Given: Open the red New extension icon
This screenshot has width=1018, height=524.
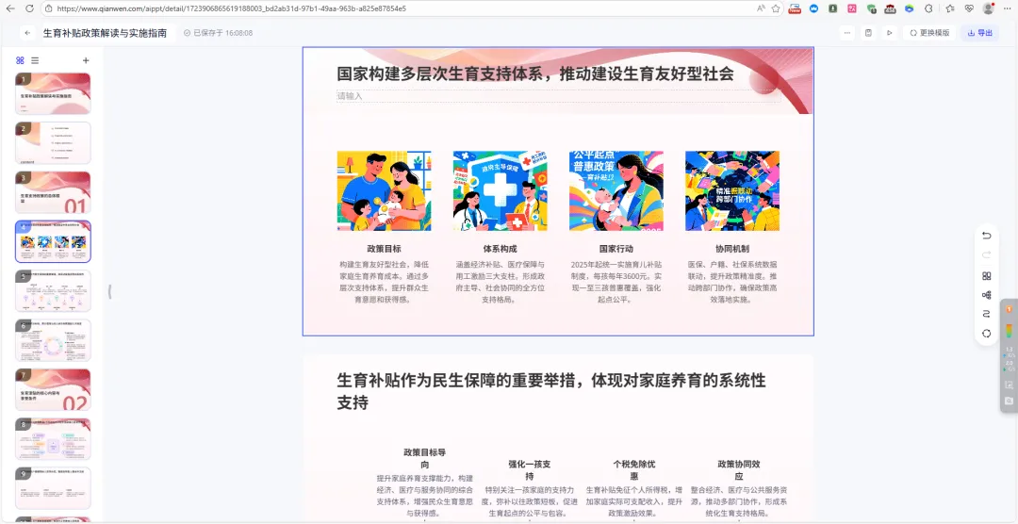Looking at the screenshot, I should pyautogui.click(x=795, y=8).
